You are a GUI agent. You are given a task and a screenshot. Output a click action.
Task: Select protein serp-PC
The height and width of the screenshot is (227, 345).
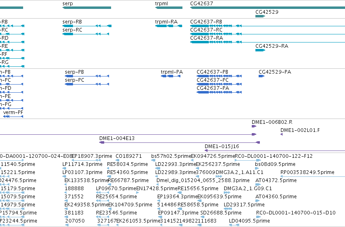(87, 84)
